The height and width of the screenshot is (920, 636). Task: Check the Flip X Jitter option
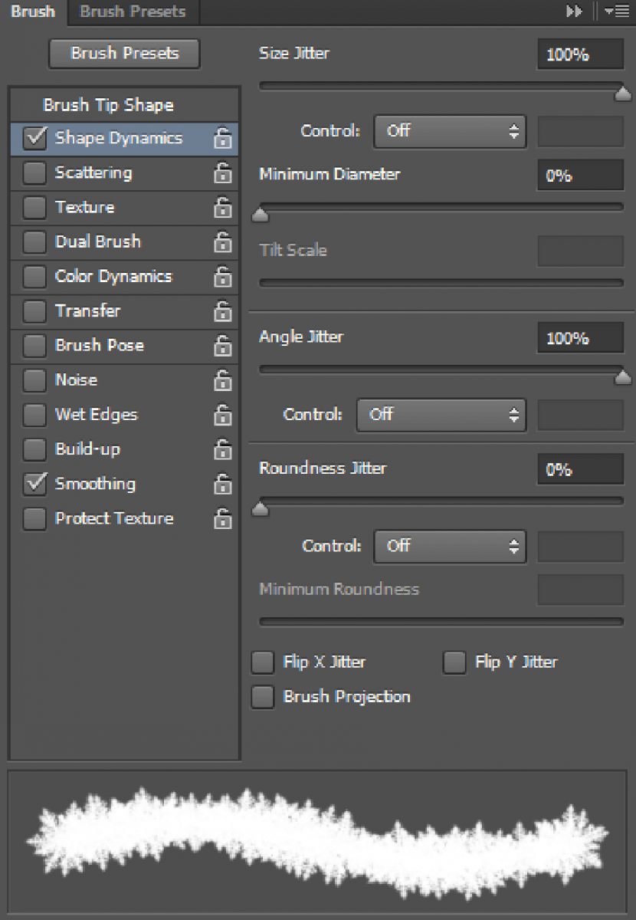tap(263, 662)
